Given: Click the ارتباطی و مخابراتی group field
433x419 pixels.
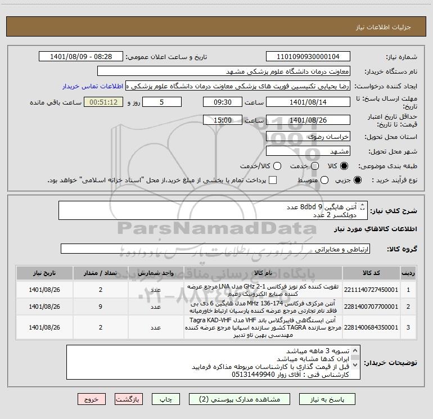Looking at the screenshot, I should pyautogui.click(x=215, y=249).
